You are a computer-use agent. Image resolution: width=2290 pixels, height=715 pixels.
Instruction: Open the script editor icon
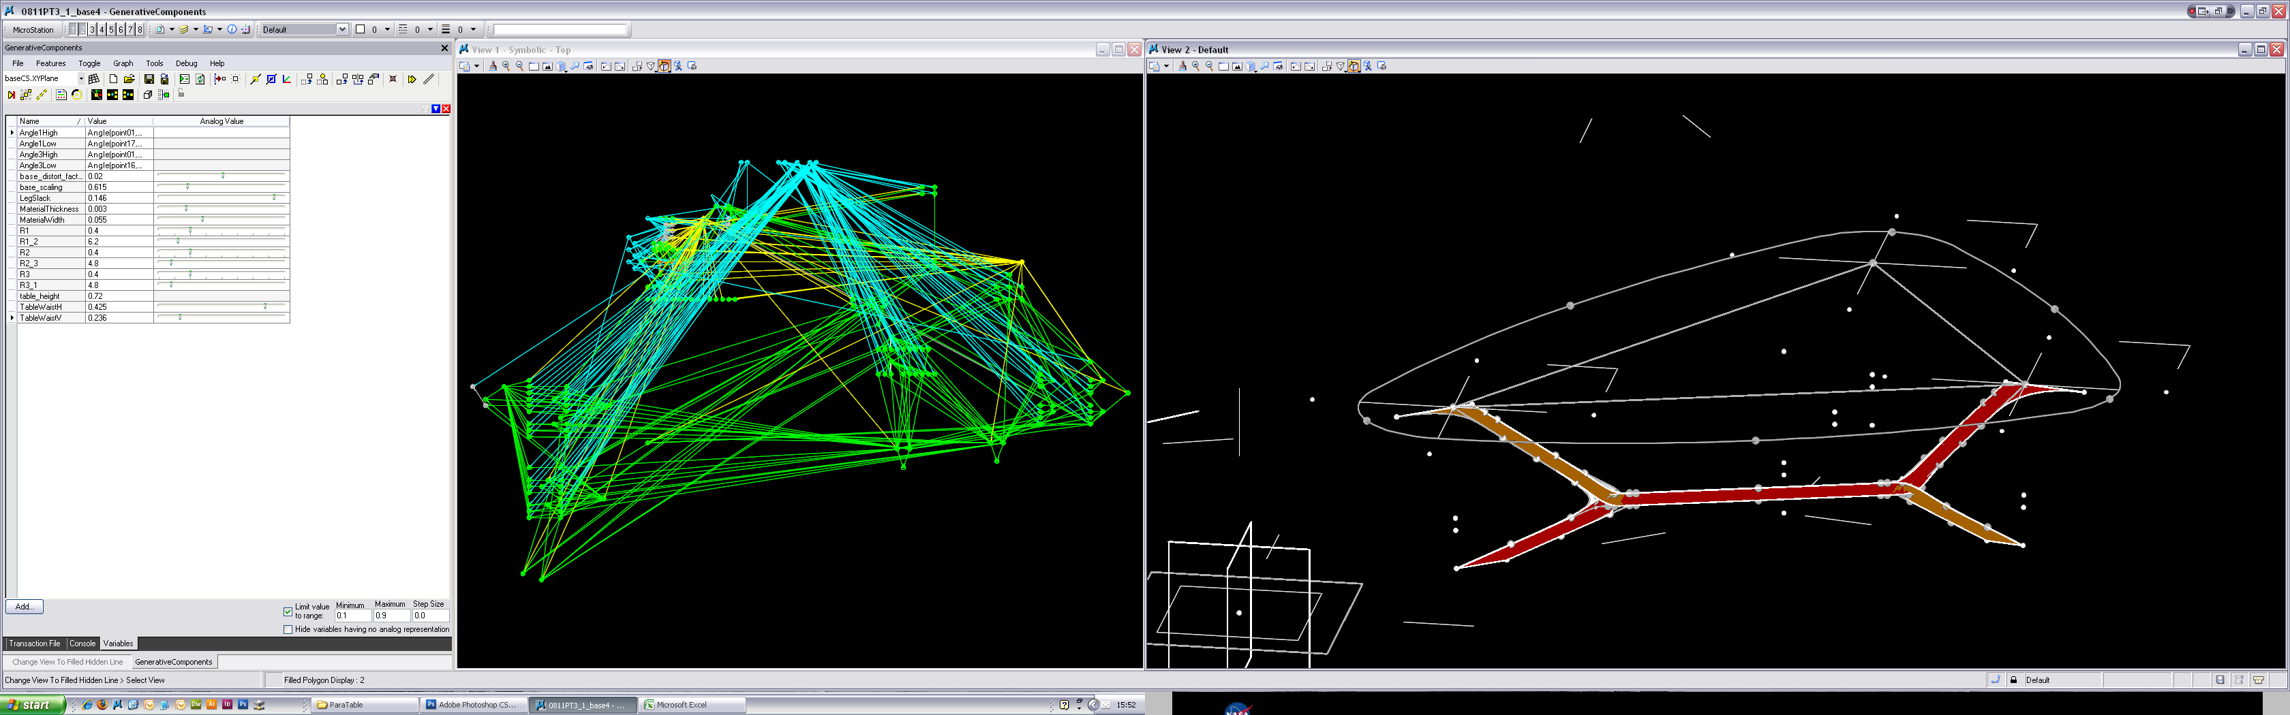[184, 79]
